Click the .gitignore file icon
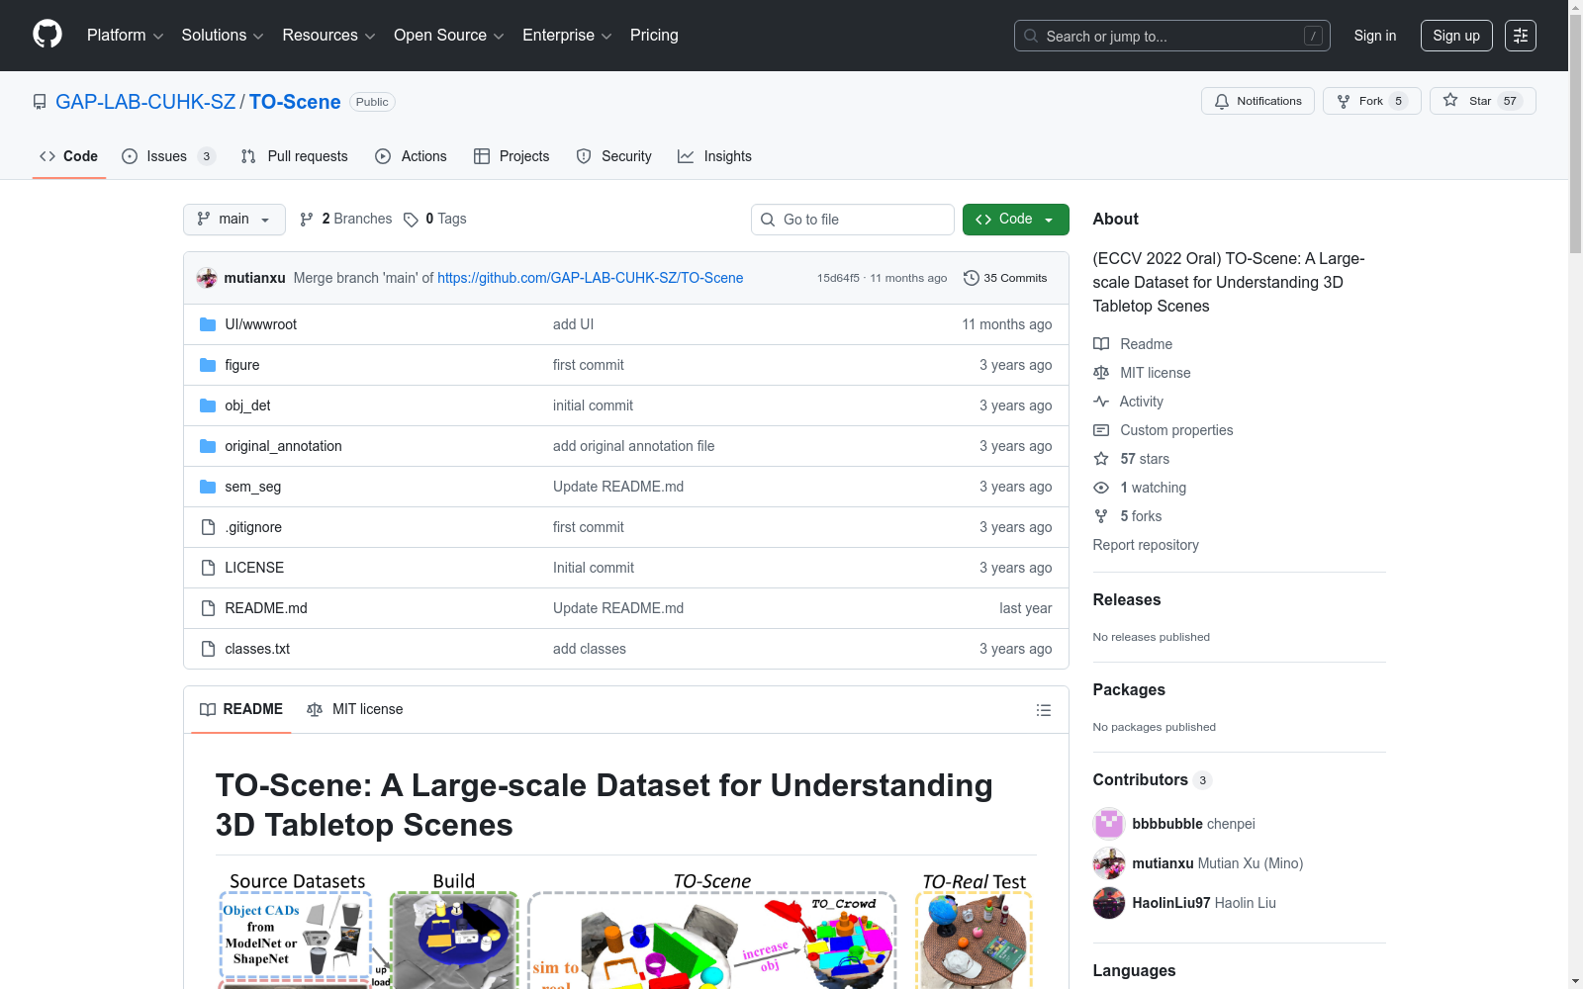This screenshot has width=1583, height=989. [x=208, y=527]
